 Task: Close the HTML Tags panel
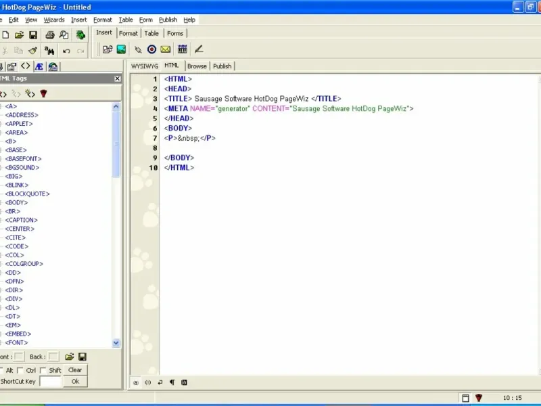tap(117, 78)
